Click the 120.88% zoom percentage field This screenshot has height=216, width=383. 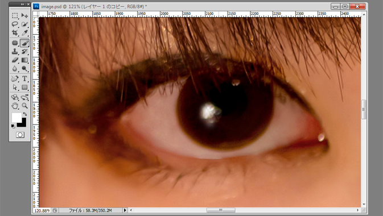42,210
